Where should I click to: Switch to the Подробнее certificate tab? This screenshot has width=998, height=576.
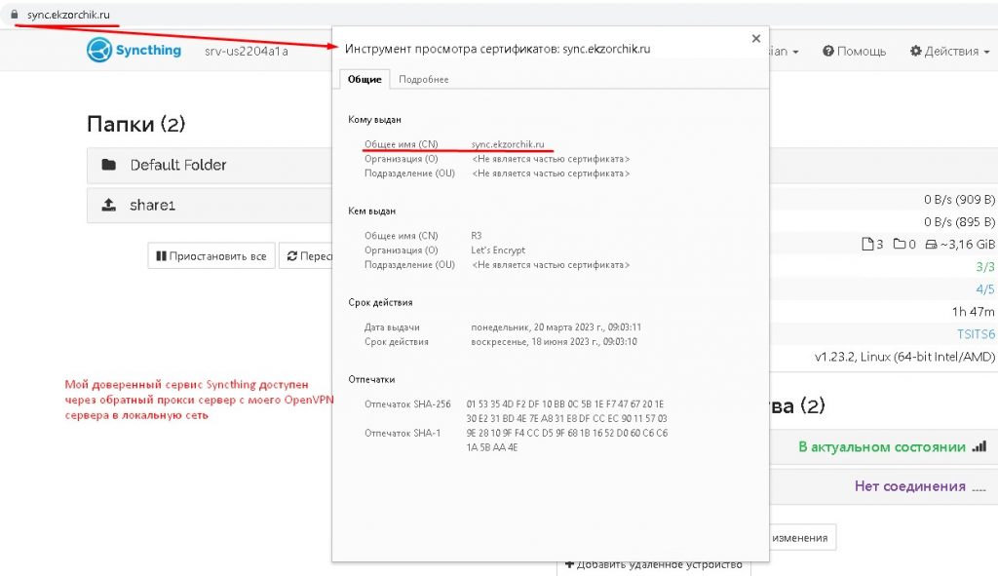click(423, 79)
